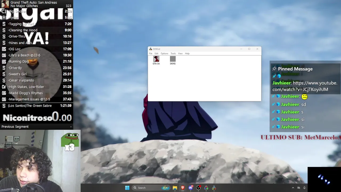Open the Tools menu in DXWnd
Screen dimensions: 341x192
[173, 54]
